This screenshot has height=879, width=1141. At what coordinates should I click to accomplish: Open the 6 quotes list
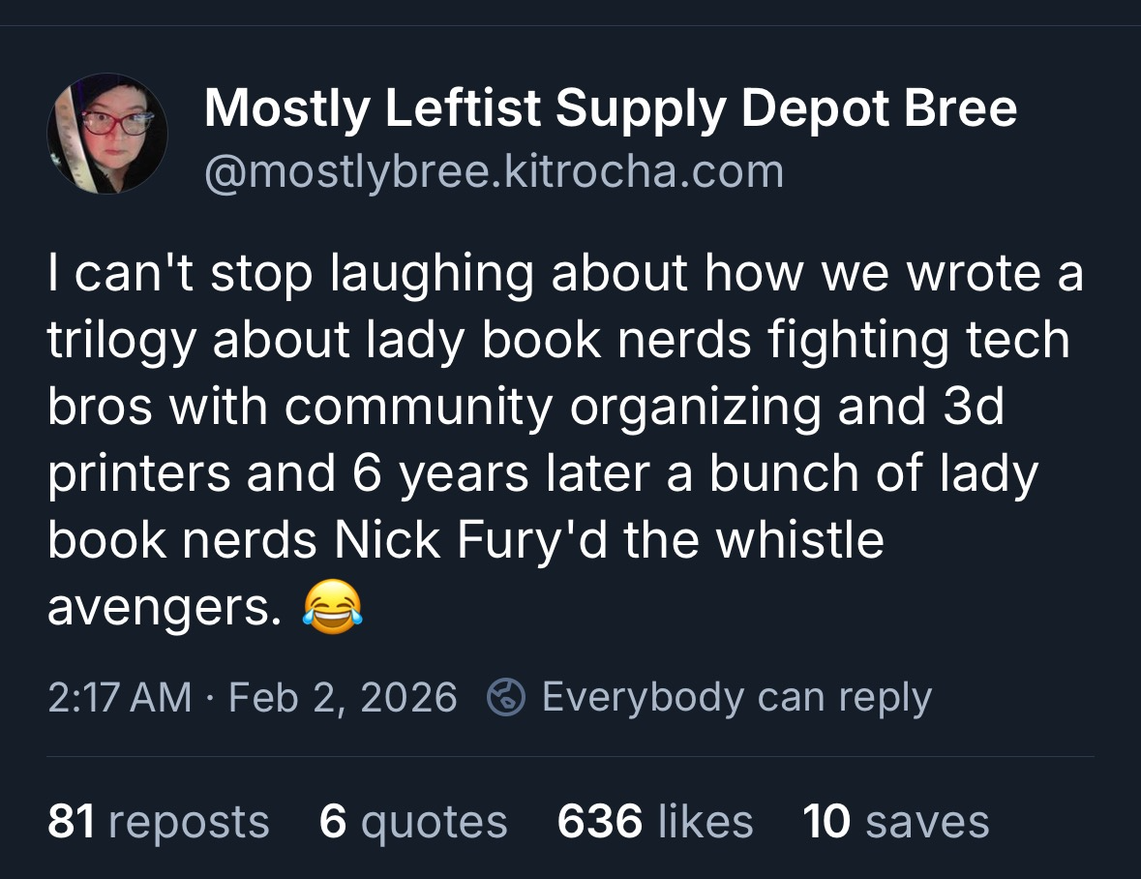(413, 822)
